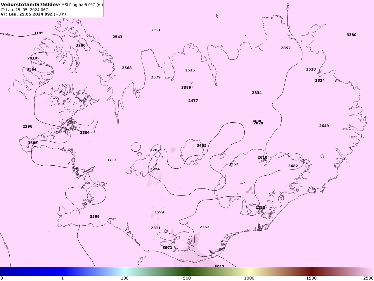Click the 1000 tick on the color scale
The width and height of the screenshot is (374, 281).
249,278
